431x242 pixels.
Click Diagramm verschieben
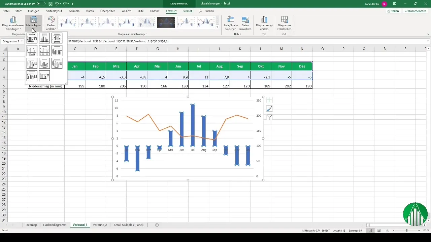(285, 23)
